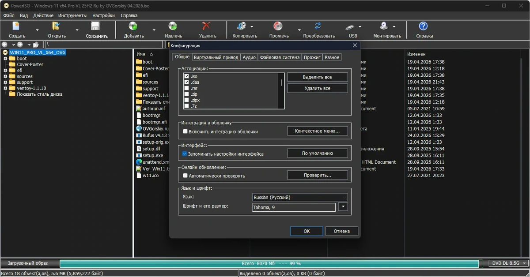Open the dropdown arrow next to Копировать
The height and width of the screenshot is (277, 530).
252,26
